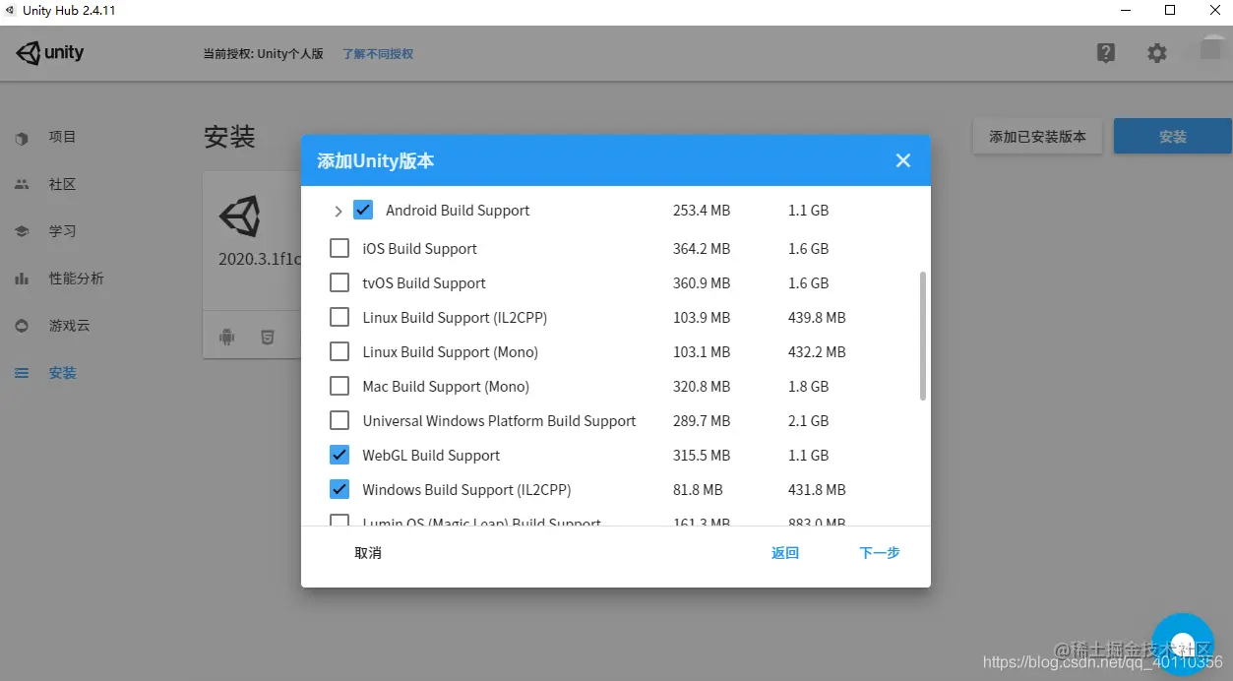Uncheck WebGL Build Support
The height and width of the screenshot is (681, 1233).
click(x=339, y=455)
